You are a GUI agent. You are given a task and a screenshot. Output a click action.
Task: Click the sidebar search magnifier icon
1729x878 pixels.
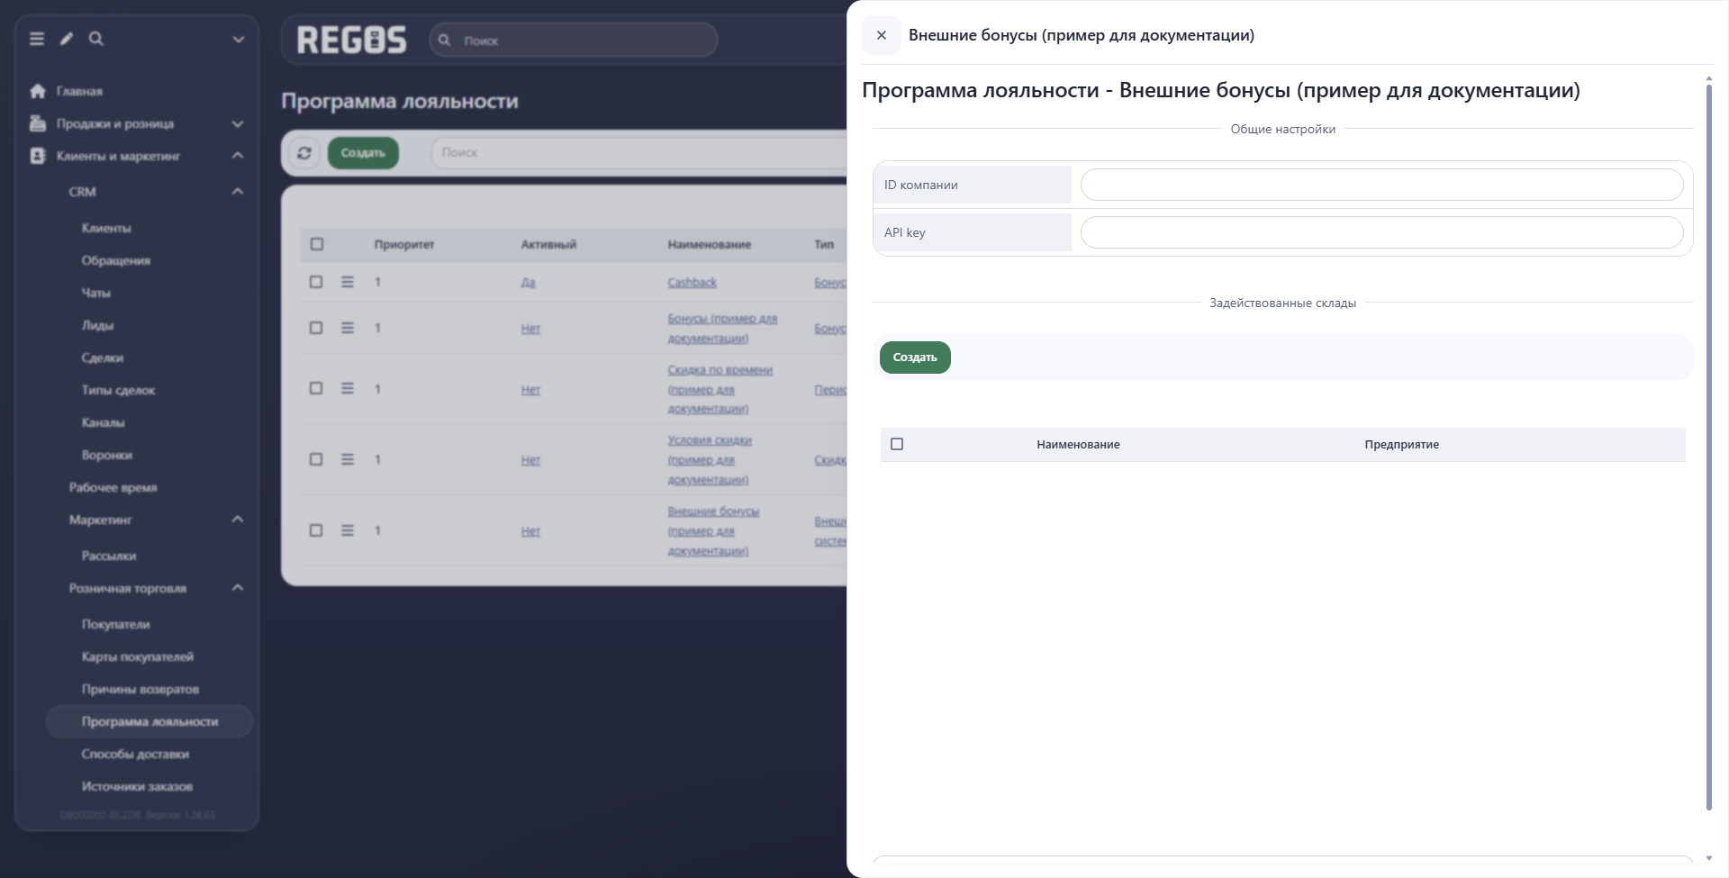pyautogui.click(x=96, y=39)
